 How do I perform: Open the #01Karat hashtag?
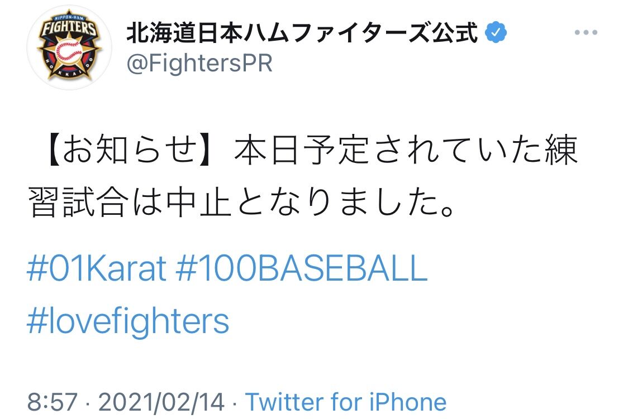[97, 269]
